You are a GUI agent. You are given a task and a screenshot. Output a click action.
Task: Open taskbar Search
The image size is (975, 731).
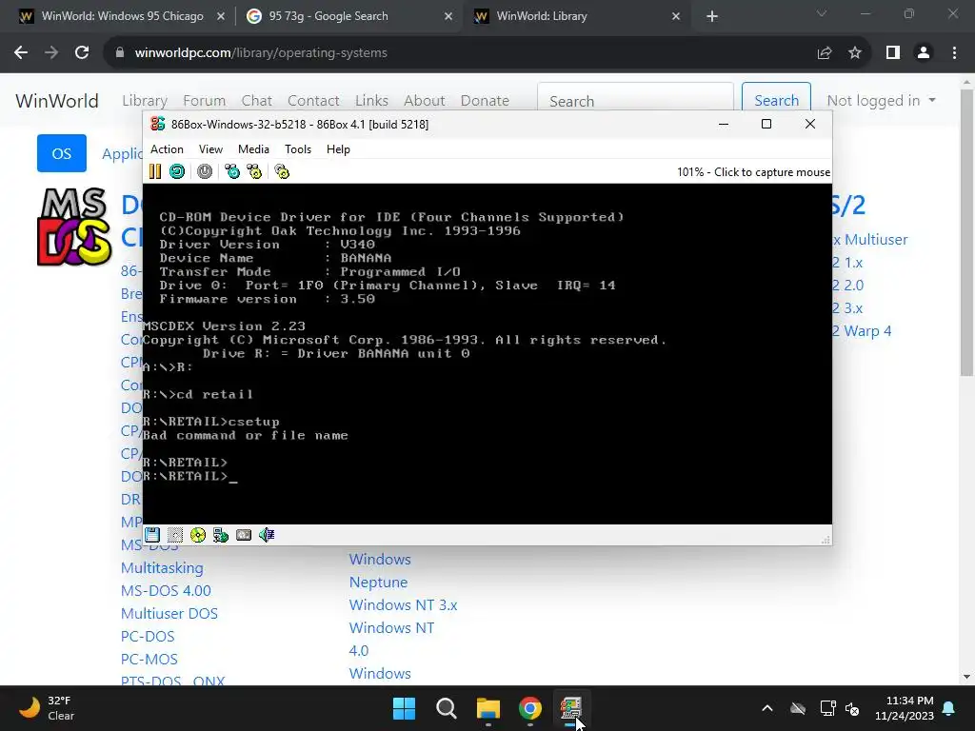click(x=447, y=708)
